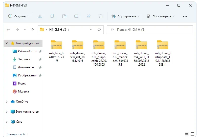Click the Rename icon in toolbar
This screenshot has width=199, height=140.
point(76,16)
